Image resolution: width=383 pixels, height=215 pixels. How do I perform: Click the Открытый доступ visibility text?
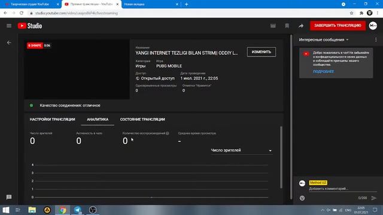click(x=157, y=78)
